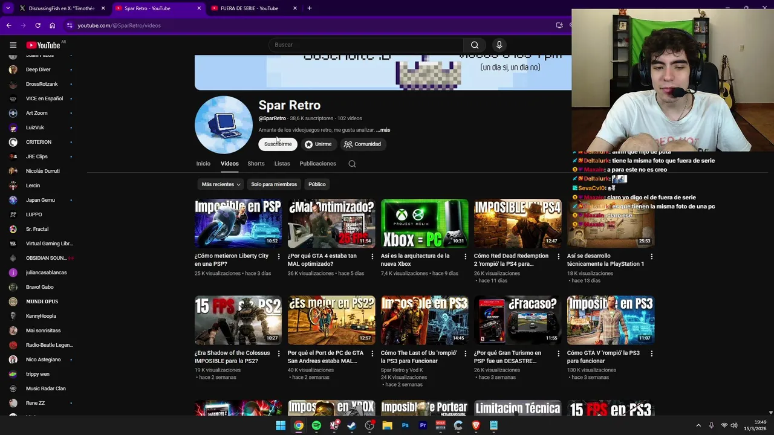Go to the YouTube home logo
The height and width of the screenshot is (435, 774).
43,45
